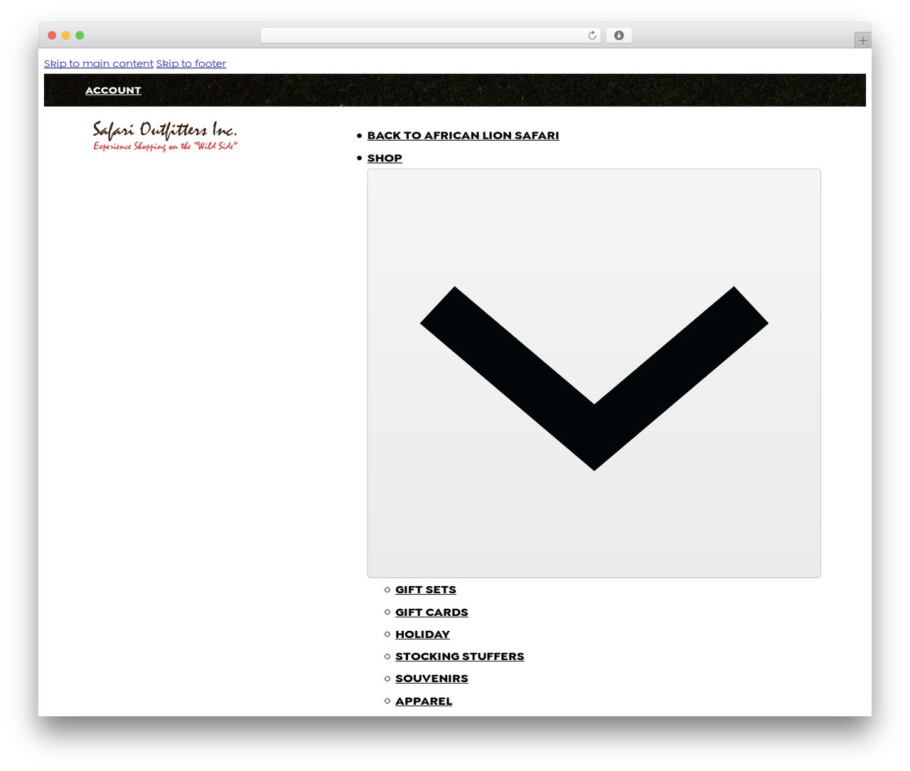The image size is (910, 771).
Task: Select Gift Cards from the Shop list
Action: [432, 612]
